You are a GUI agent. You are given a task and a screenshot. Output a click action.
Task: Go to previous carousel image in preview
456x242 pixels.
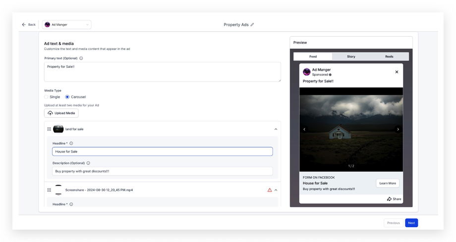click(x=304, y=129)
